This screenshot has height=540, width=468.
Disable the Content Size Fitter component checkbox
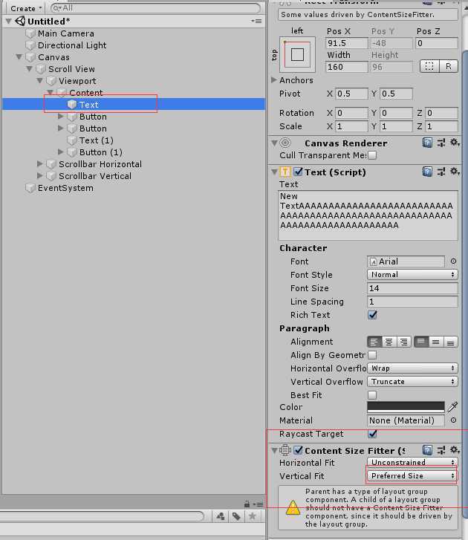[298, 450]
